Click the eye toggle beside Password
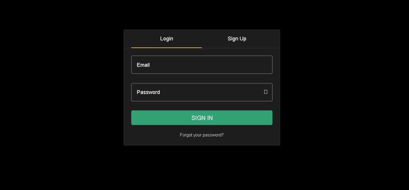The width and height of the screenshot is (409, 190). pos(266,92)
